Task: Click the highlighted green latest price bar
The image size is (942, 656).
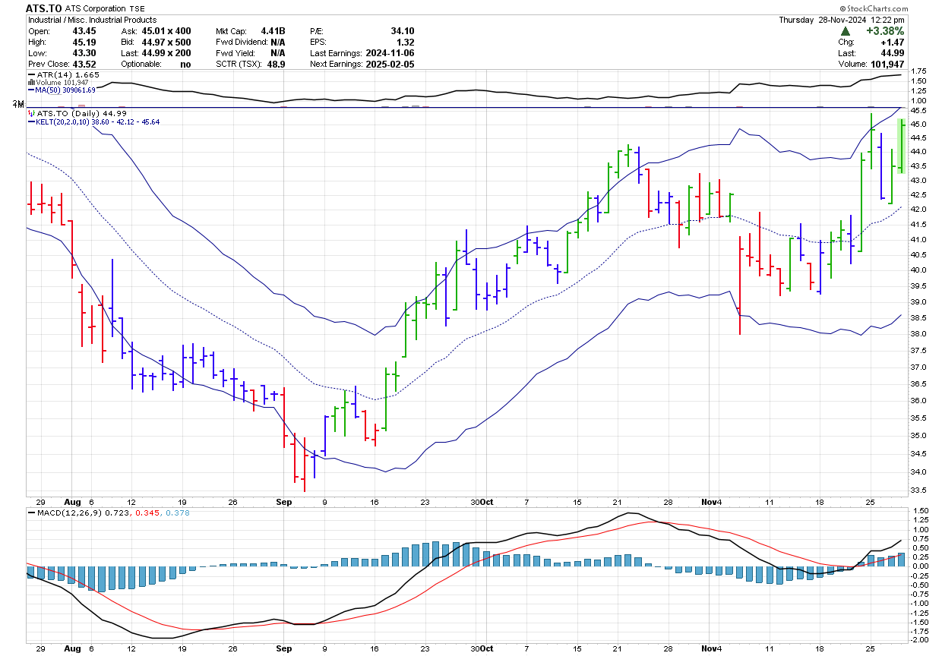Action: tap(901, 146)
